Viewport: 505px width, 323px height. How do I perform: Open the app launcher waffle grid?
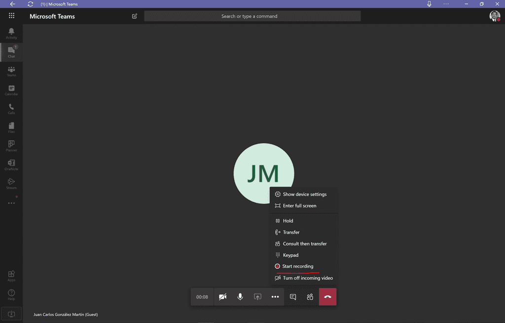[x=11, y=16]
